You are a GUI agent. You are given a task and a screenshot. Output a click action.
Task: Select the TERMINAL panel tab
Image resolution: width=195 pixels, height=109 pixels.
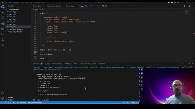tap(68, 64)
